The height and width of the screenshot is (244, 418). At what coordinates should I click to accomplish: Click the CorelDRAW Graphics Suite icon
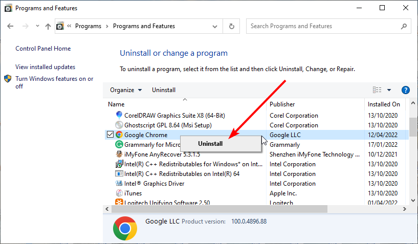[119, 115]
